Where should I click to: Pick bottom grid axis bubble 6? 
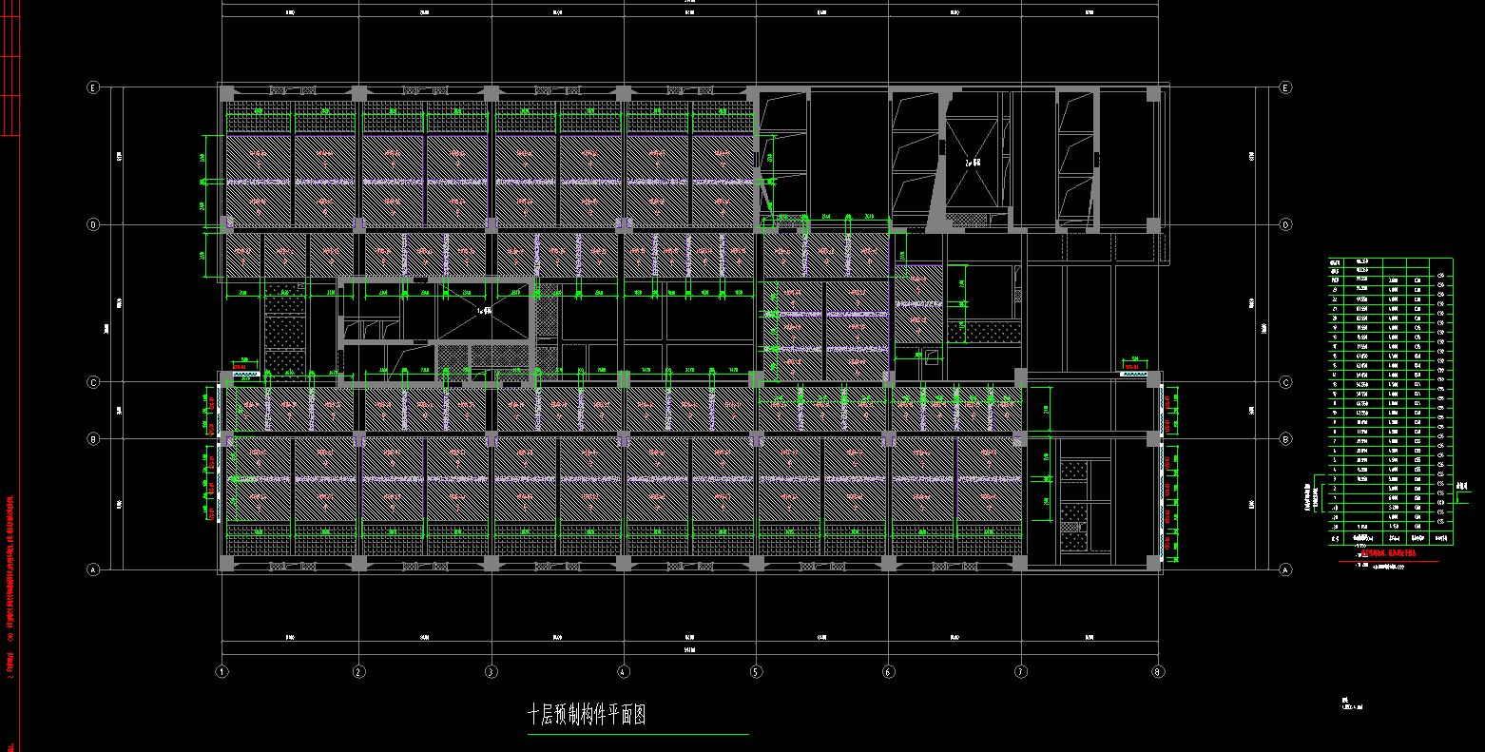click(x=889, y=671)
